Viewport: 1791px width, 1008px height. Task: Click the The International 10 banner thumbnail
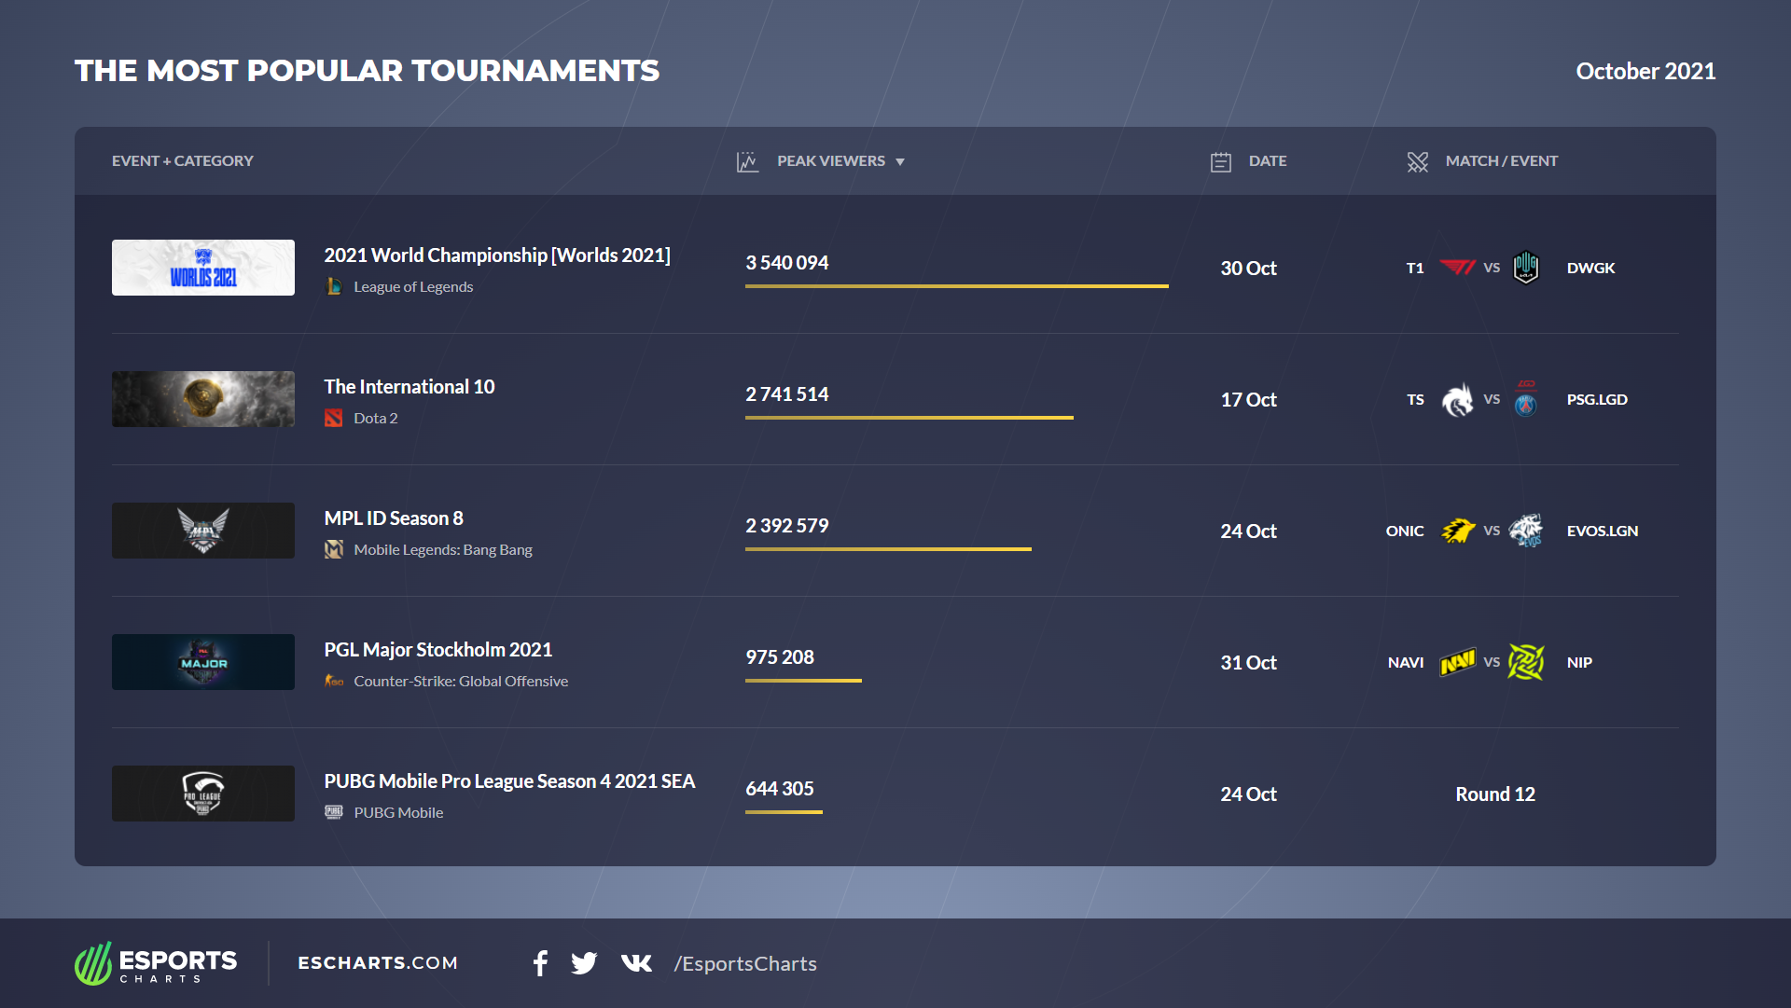pos(202,398)
